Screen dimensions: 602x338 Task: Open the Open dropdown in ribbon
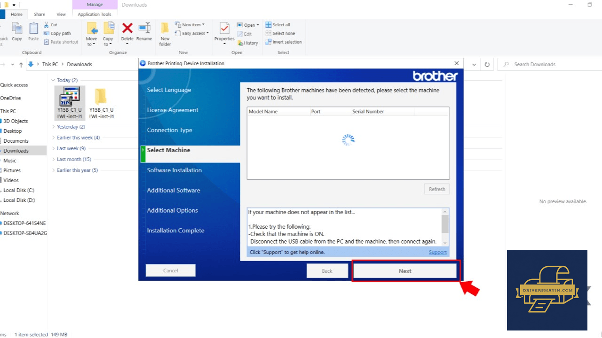coord(248,25)
